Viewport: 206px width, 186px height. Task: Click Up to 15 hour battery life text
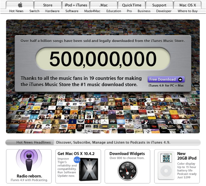click(x=187, y=169)
